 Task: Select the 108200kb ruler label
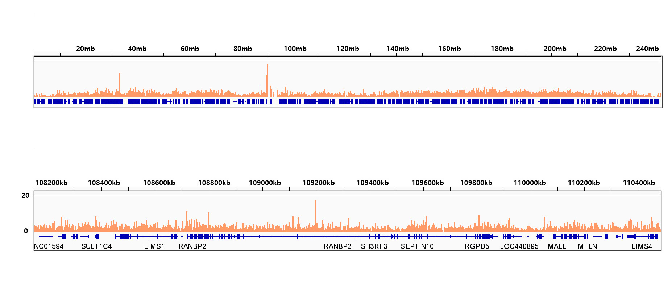tap(51, 183)
